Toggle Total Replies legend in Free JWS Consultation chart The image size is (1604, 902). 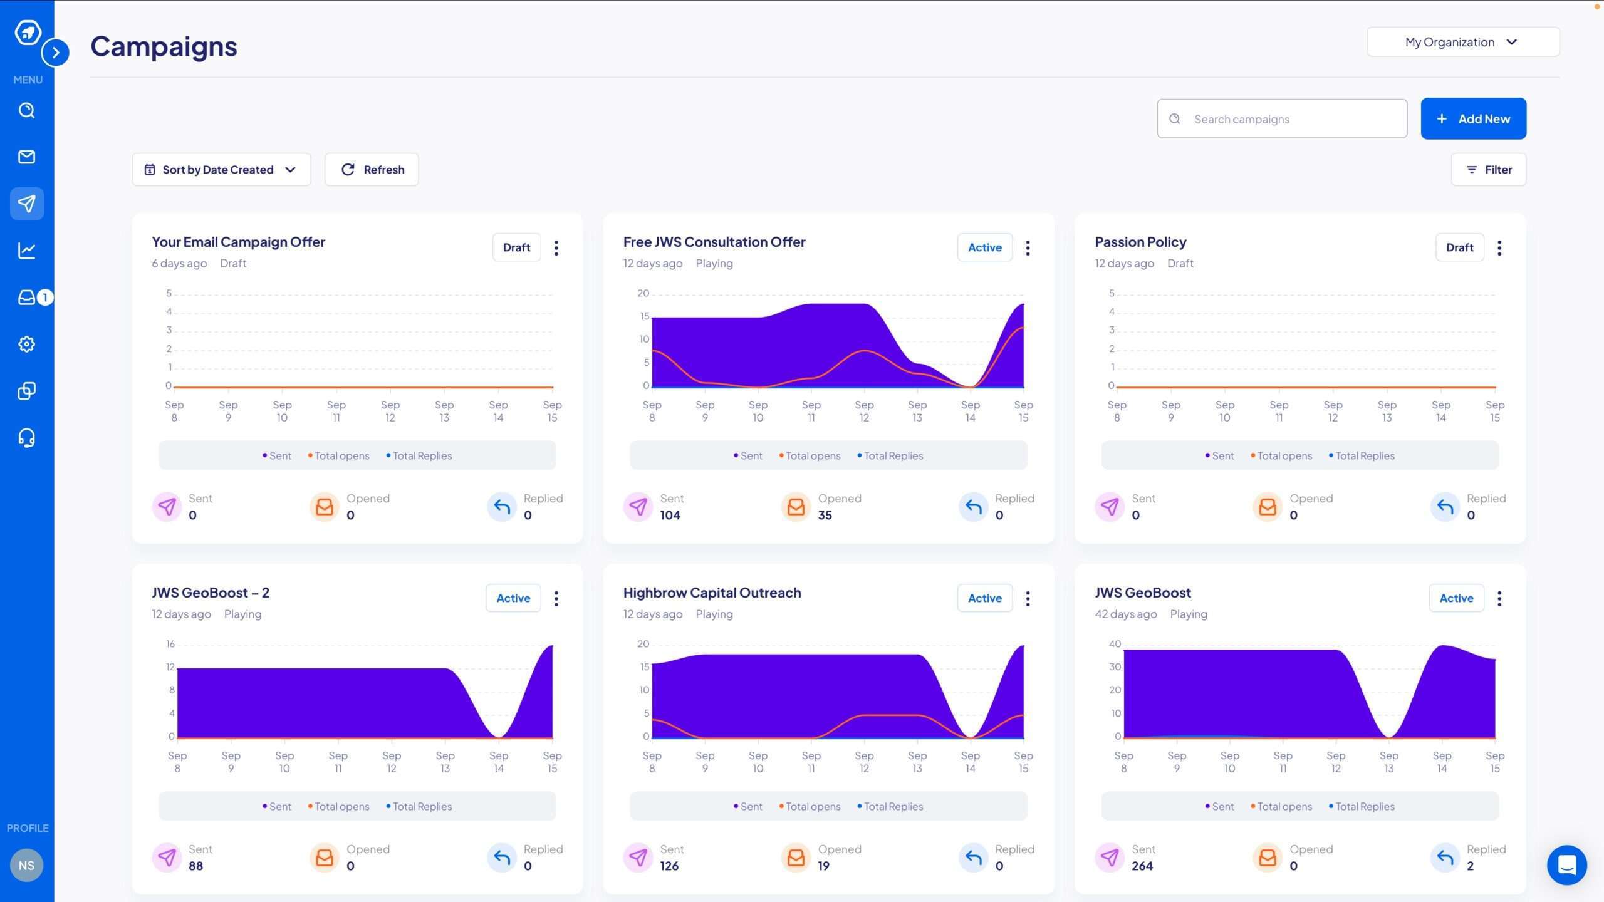[x=890, y=455]
